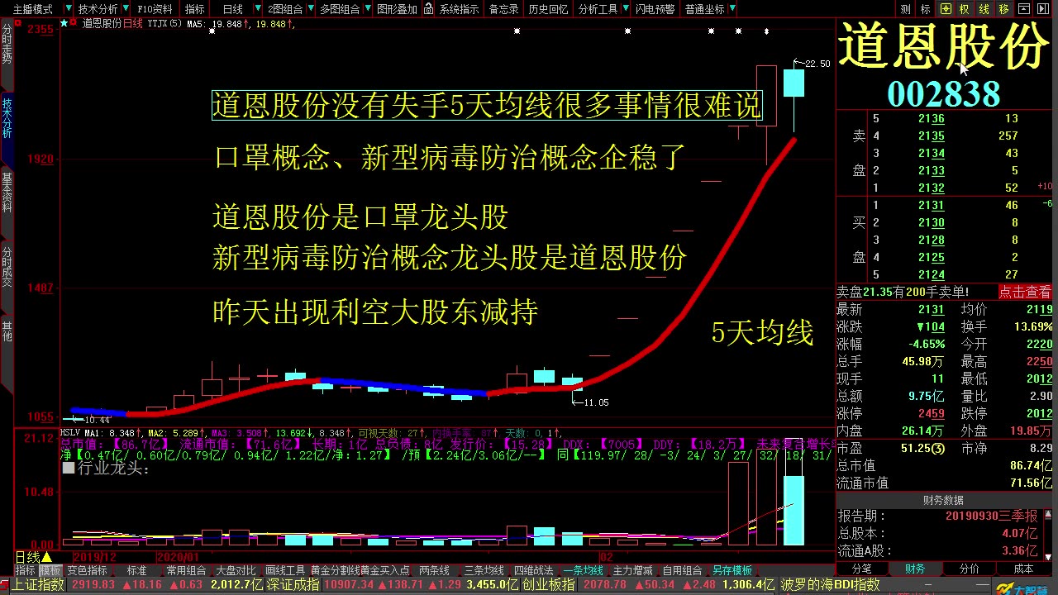Click 闪电预警 in the toolbar

pos(655,9)
